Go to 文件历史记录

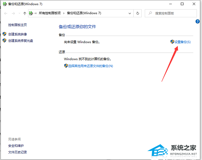tap(18, 152)
